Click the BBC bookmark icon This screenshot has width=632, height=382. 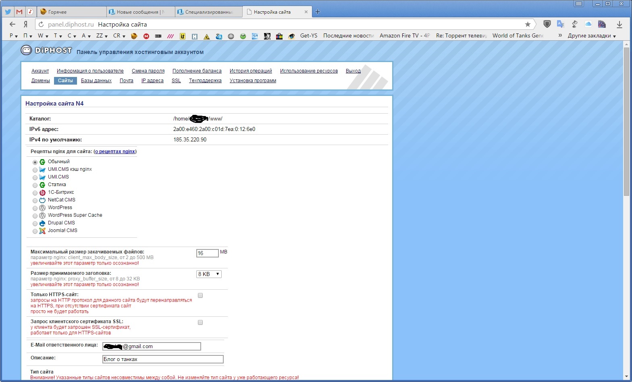[x=158, y=36]
